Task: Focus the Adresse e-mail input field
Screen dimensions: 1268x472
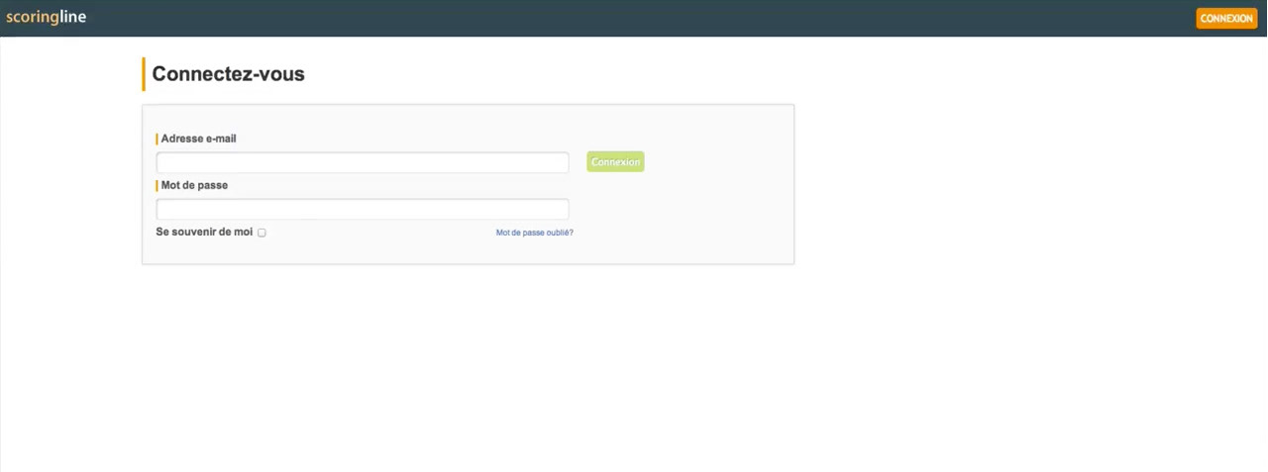Action: tap(363, 162)
